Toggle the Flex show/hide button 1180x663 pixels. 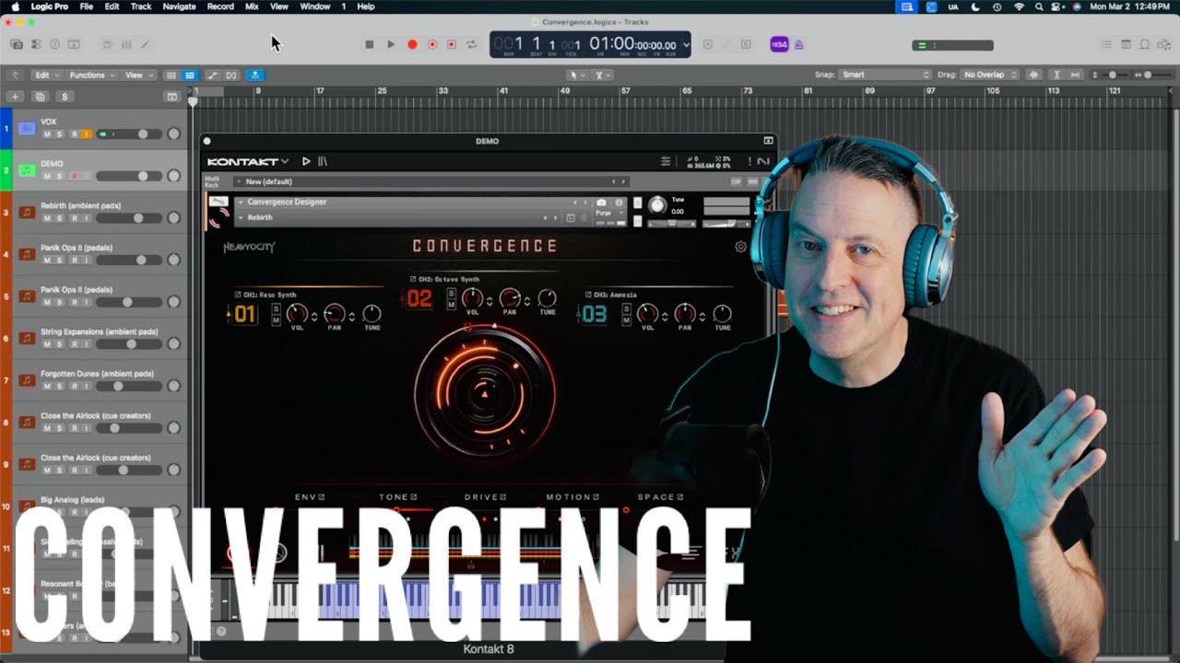231,75
